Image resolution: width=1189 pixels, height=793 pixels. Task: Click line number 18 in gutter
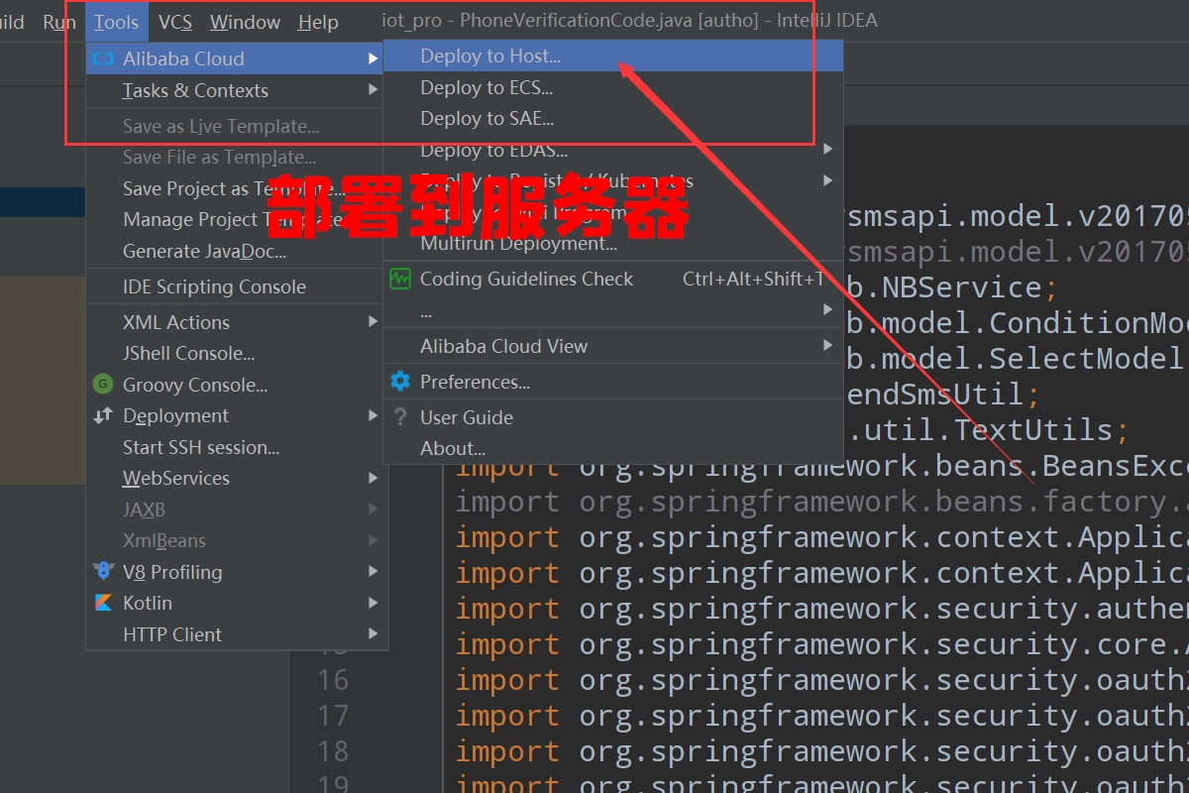click(x=333, y=751)
